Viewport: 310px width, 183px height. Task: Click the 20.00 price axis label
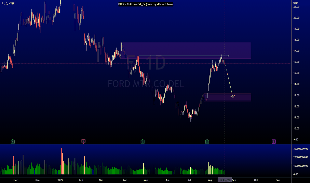pyautogui.click(x=296, y=18)
